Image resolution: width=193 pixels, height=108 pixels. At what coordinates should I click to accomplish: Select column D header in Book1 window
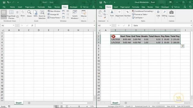pos(39,30)
